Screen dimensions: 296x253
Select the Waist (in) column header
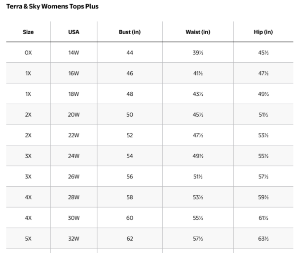point(198,32)
